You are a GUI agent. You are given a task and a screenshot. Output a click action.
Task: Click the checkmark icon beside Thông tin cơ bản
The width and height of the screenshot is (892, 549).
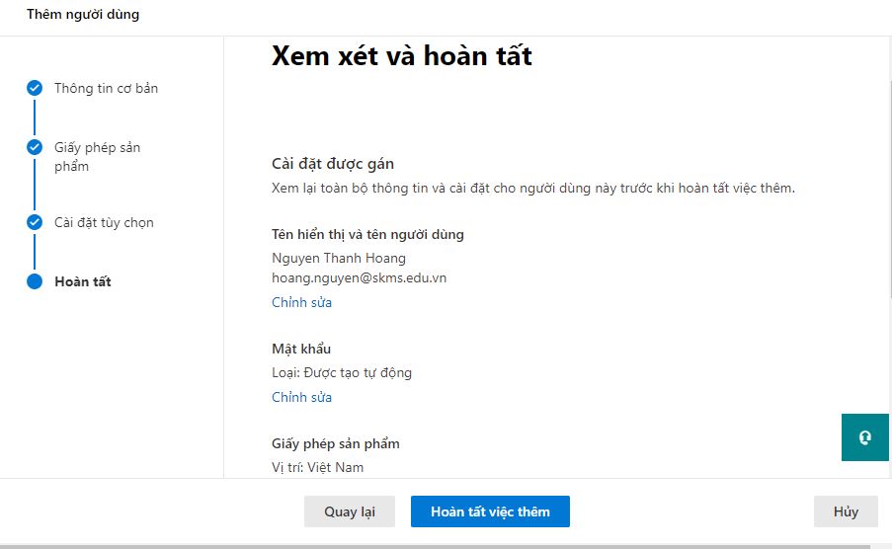(35, 88)
